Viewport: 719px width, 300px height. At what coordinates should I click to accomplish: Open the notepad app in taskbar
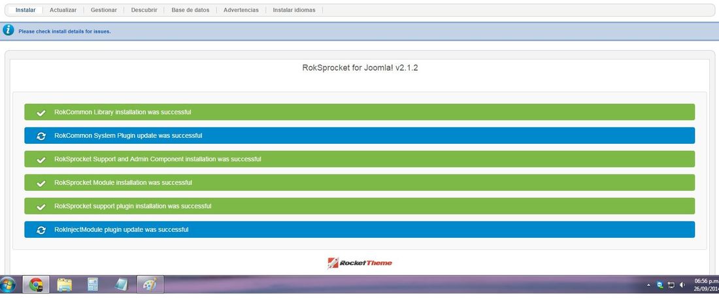coord(122,285)
